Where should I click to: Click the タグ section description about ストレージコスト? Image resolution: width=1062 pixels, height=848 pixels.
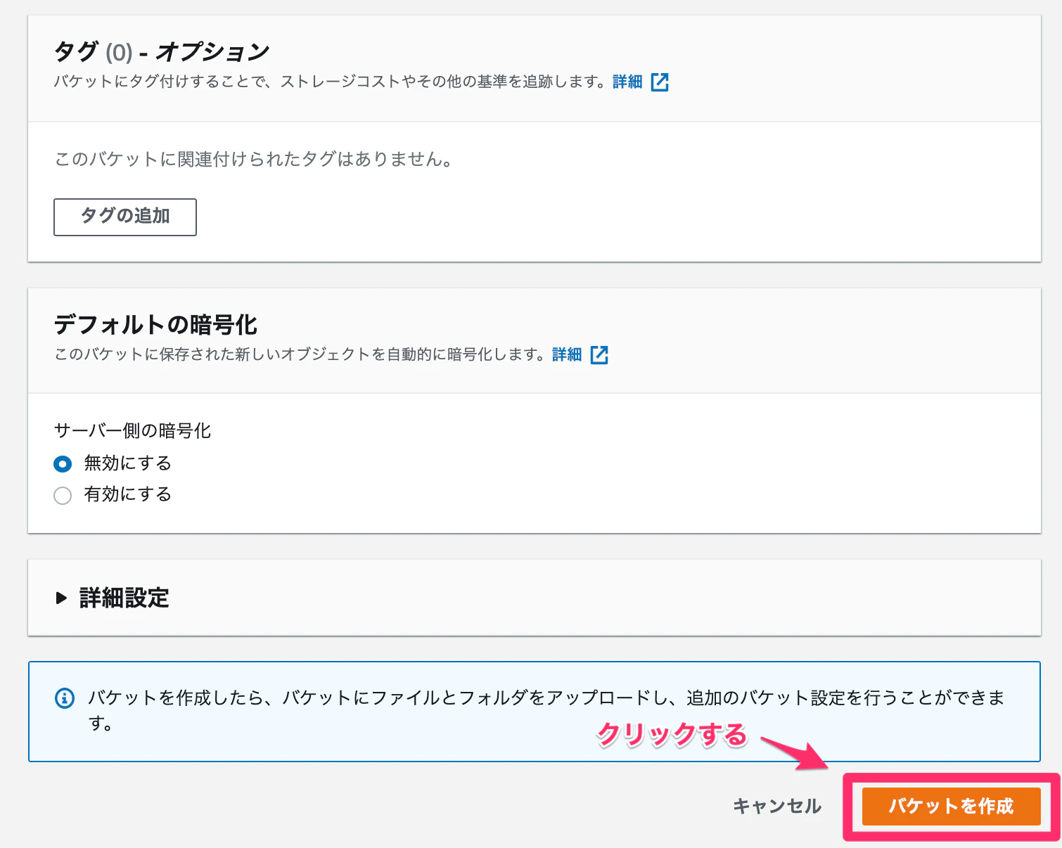pyautogui.click(x=330, y=82)
